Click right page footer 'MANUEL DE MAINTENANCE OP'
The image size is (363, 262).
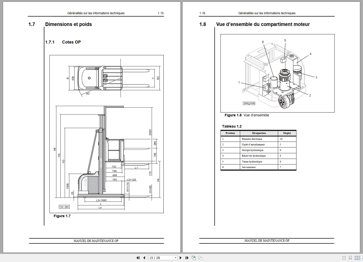[267, 240]
